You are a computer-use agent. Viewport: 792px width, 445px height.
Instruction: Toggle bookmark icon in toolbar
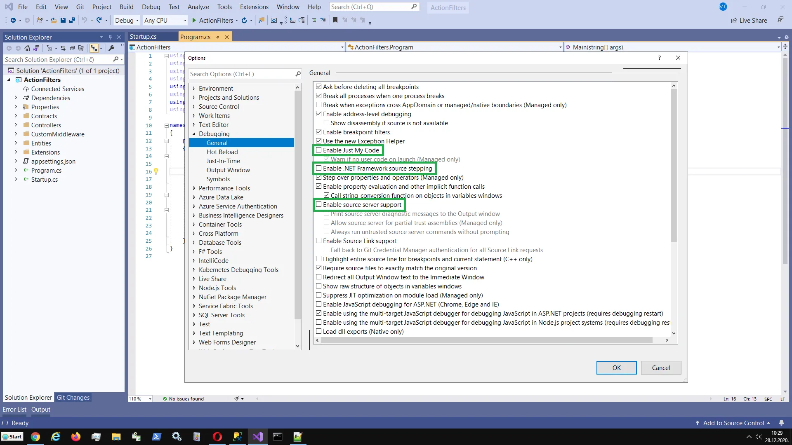pos(335,20)
